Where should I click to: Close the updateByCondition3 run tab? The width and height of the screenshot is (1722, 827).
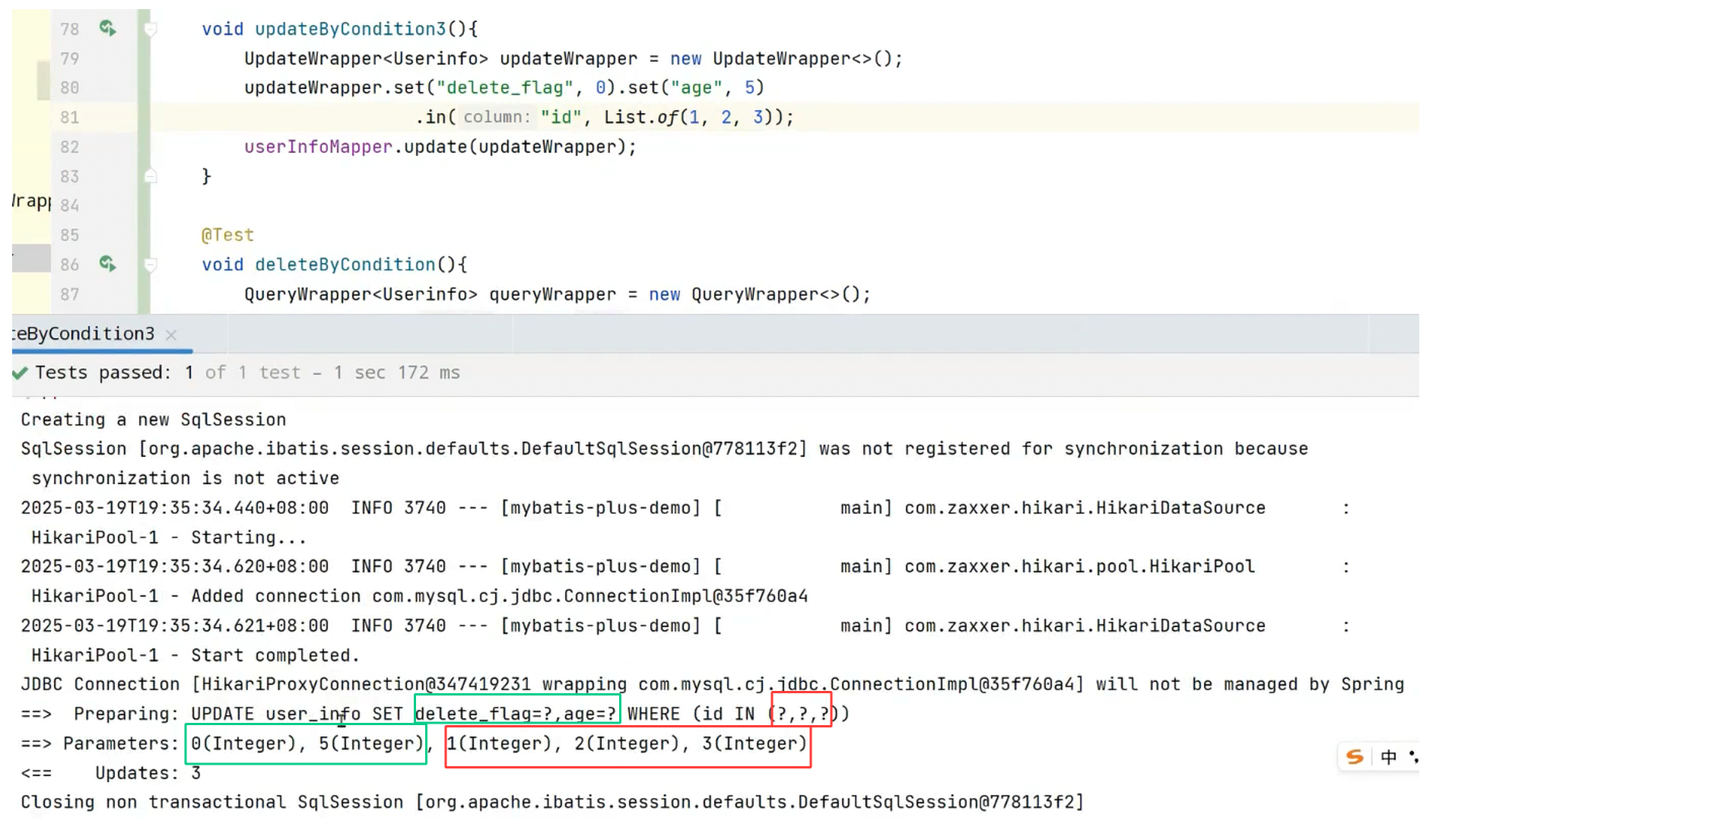[171, 334]
